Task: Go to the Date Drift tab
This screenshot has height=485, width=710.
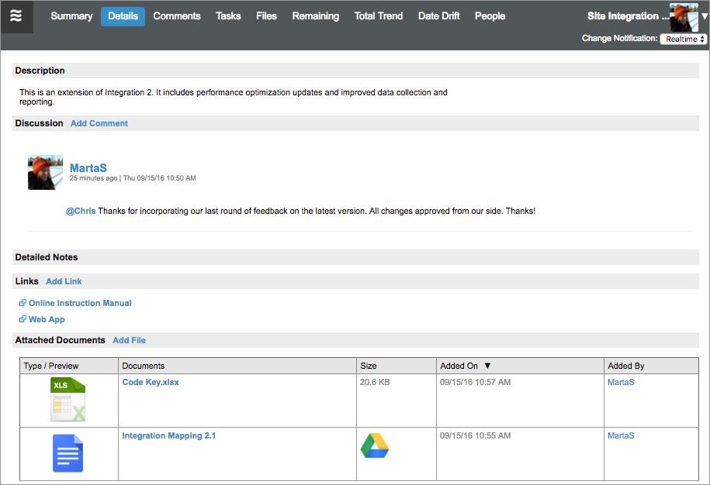Action: 439,16
